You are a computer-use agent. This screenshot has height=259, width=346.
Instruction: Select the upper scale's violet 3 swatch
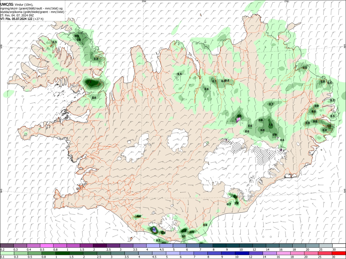[x=126, y=246]
